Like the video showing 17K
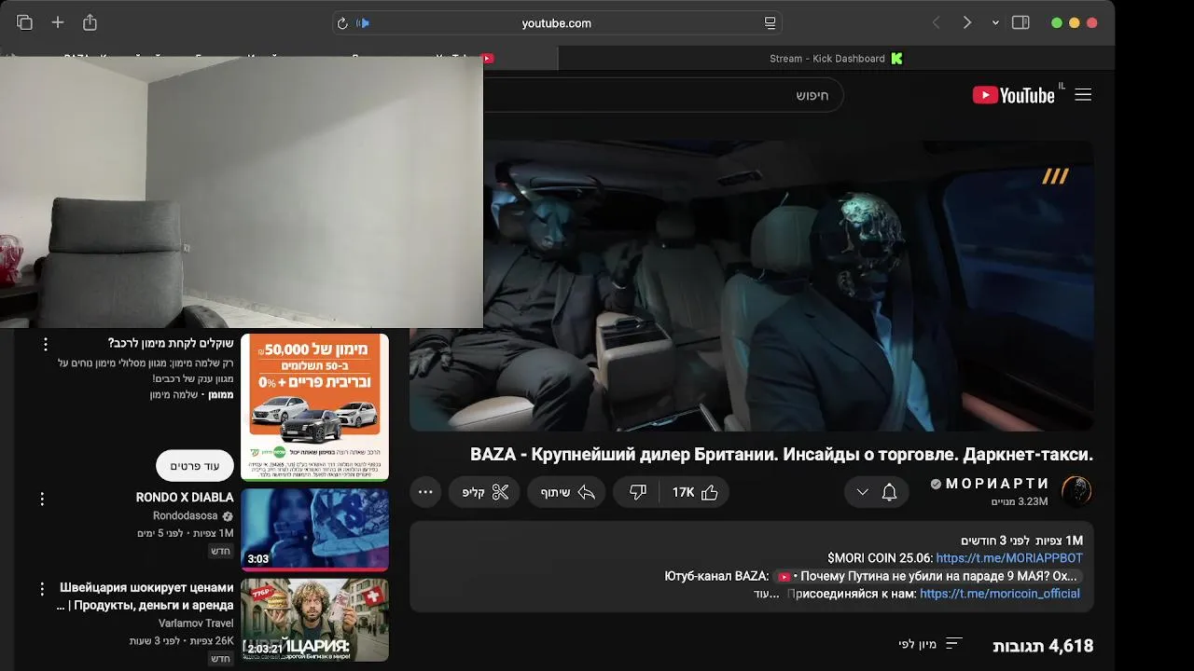The height and width of the screenshot is (671, 1194). (x=695, y=492)
